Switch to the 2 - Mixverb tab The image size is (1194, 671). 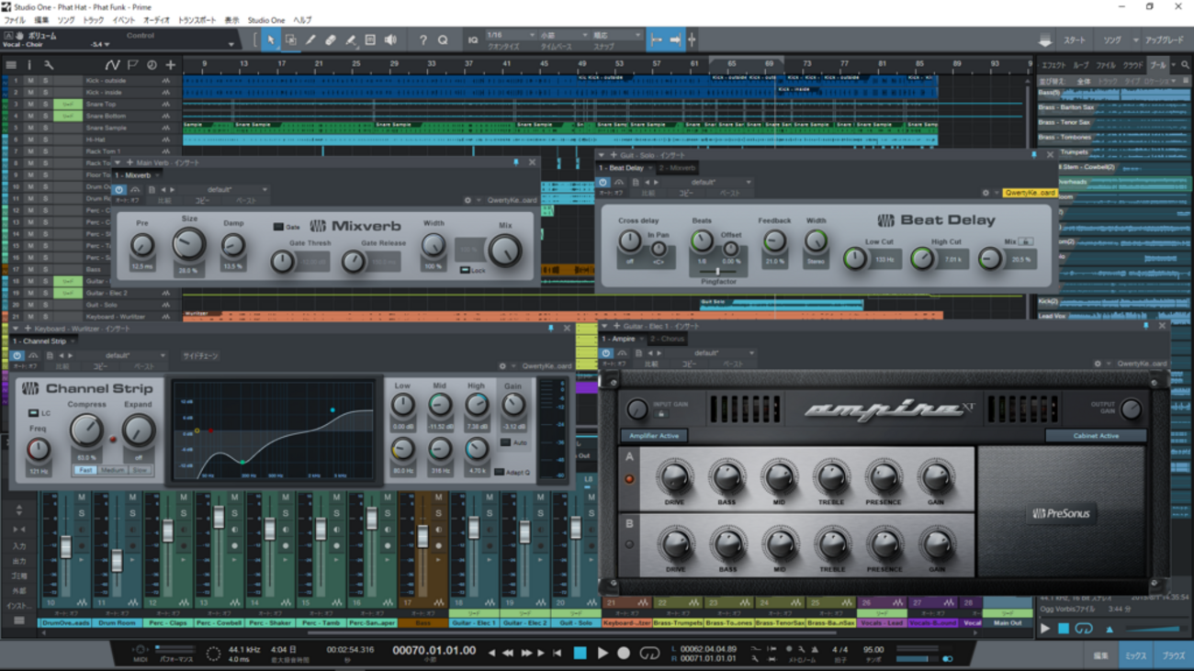coord(677,168)
